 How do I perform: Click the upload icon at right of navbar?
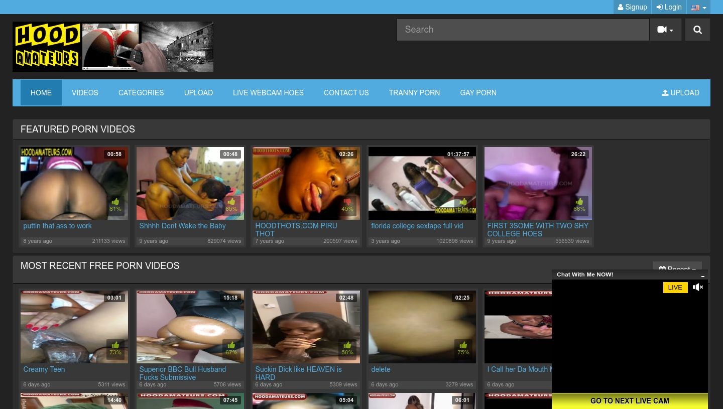(x=665, y=93)
